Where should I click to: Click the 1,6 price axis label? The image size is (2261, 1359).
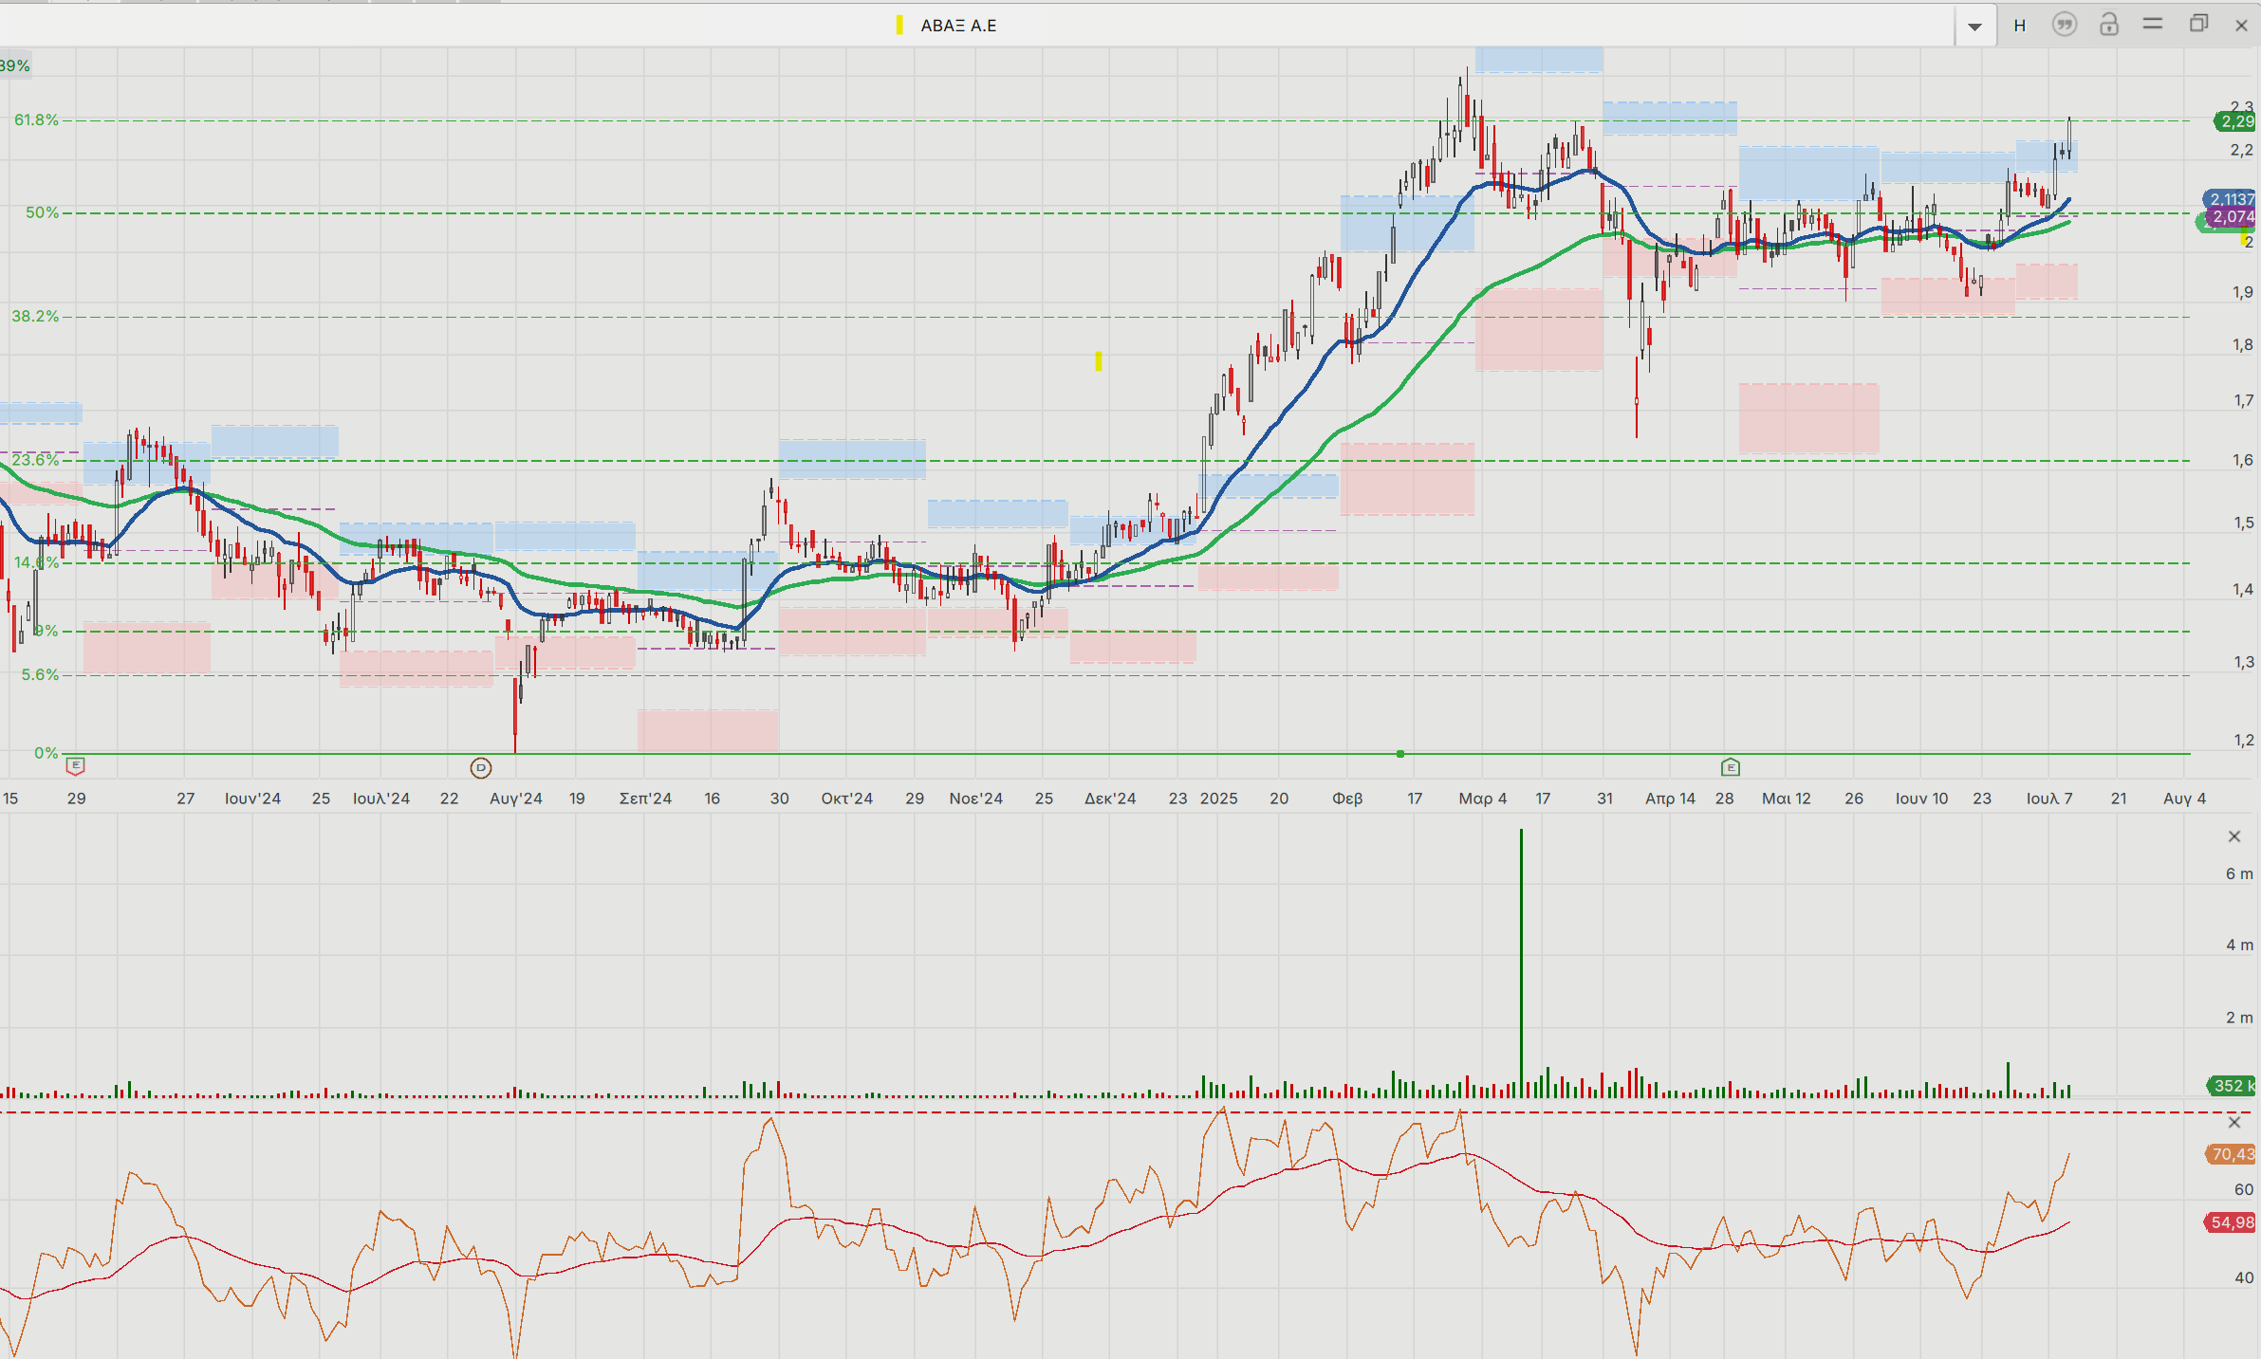pos(2243,461)
